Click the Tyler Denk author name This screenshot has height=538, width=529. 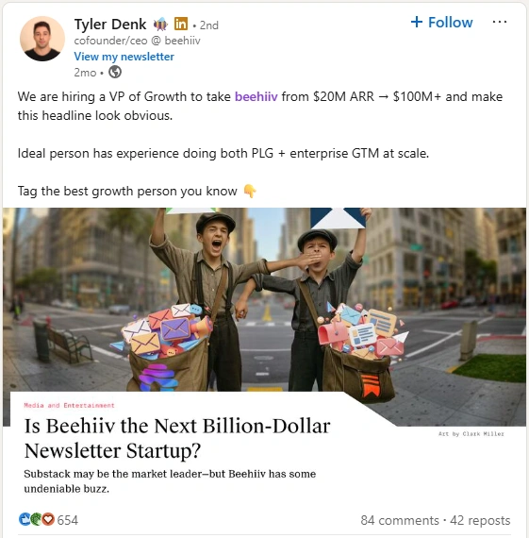pos(110,25)
